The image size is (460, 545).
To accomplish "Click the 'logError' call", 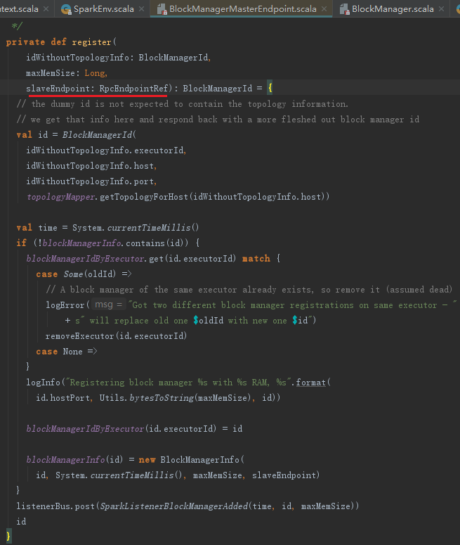I will tap(65, 305).
